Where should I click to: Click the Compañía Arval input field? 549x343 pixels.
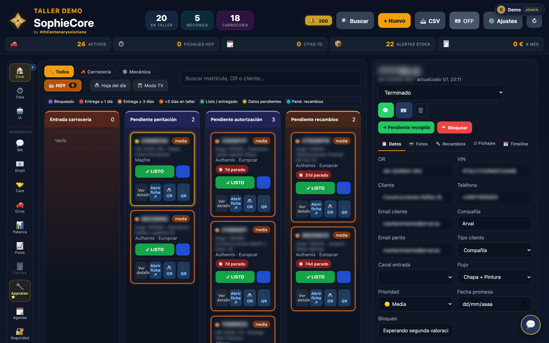(494, 224)
